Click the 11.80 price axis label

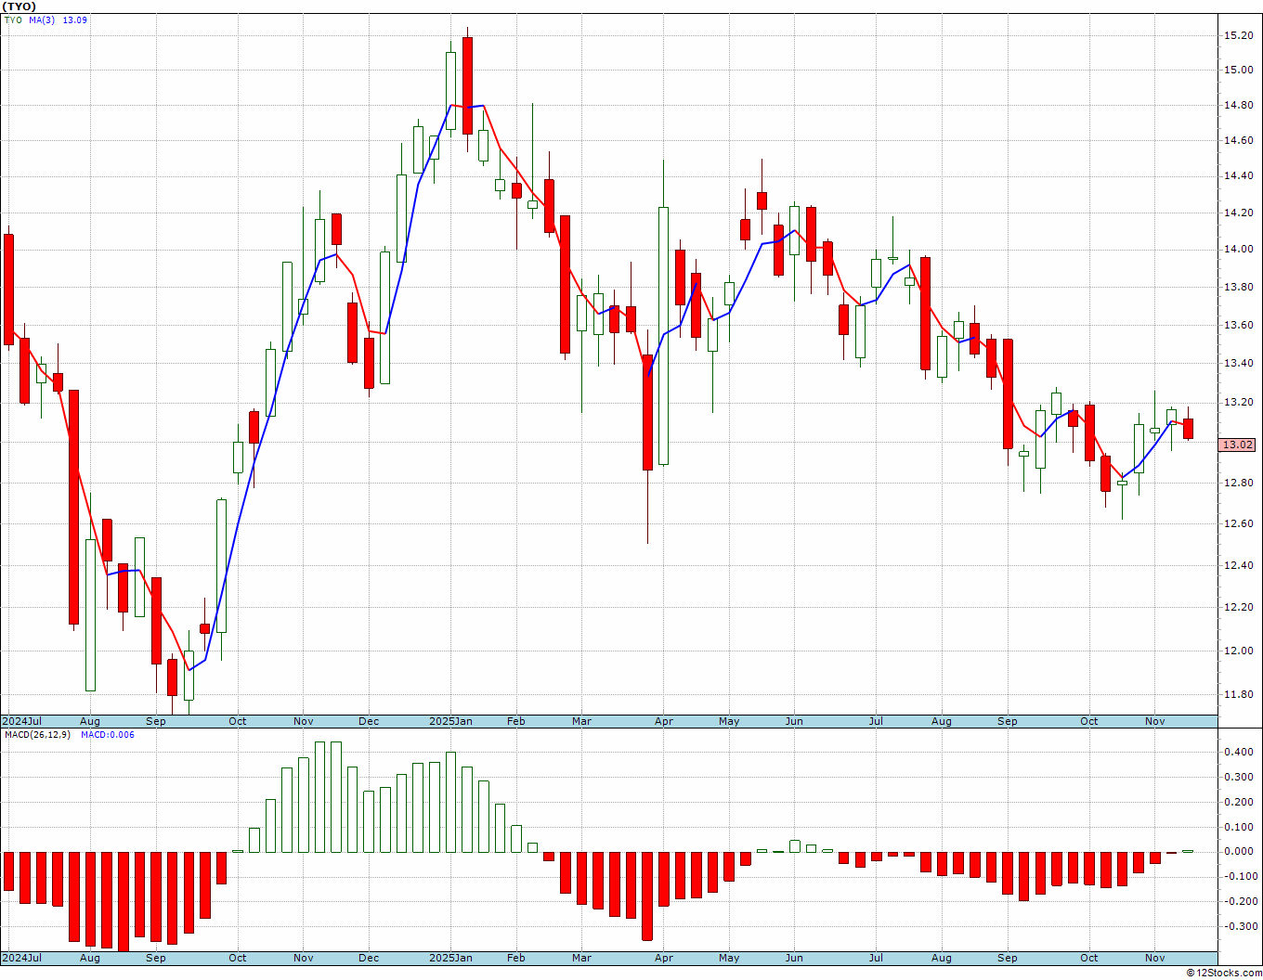coord(1238,694)
